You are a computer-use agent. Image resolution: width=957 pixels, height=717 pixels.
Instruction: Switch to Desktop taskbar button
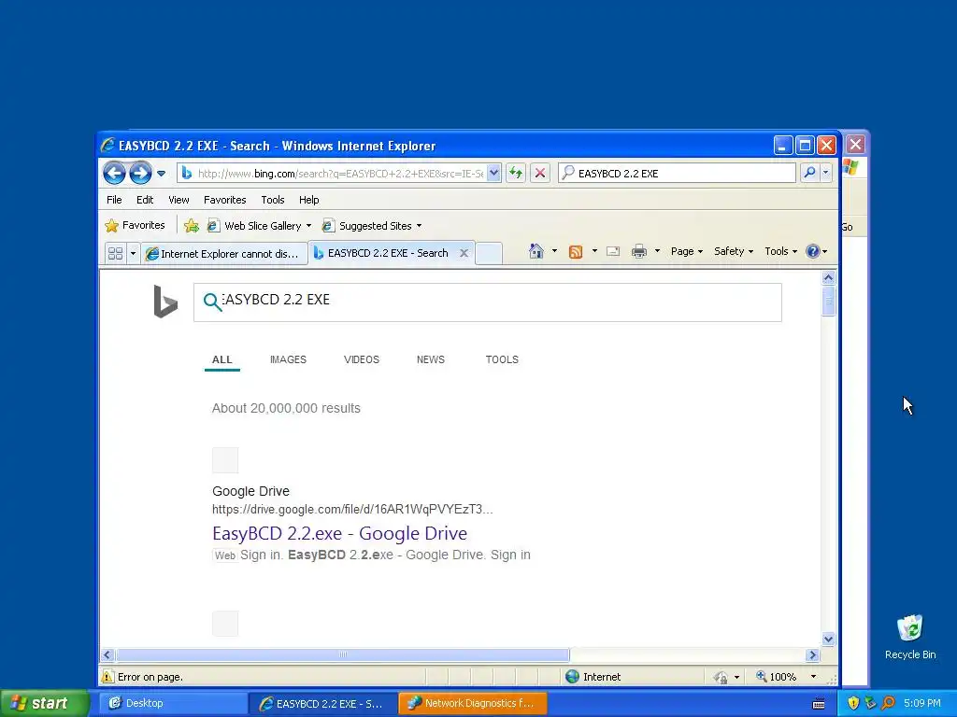173,703
